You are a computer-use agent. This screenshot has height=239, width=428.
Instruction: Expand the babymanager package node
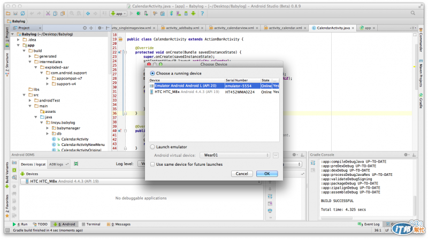(48, 128)
